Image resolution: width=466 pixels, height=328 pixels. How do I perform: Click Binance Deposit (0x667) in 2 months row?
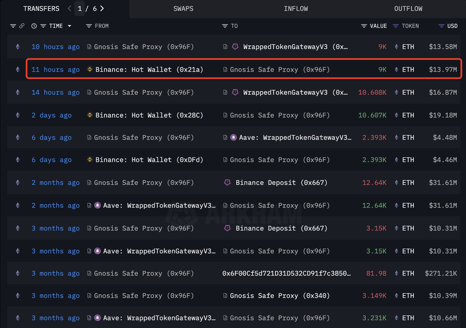281,183
